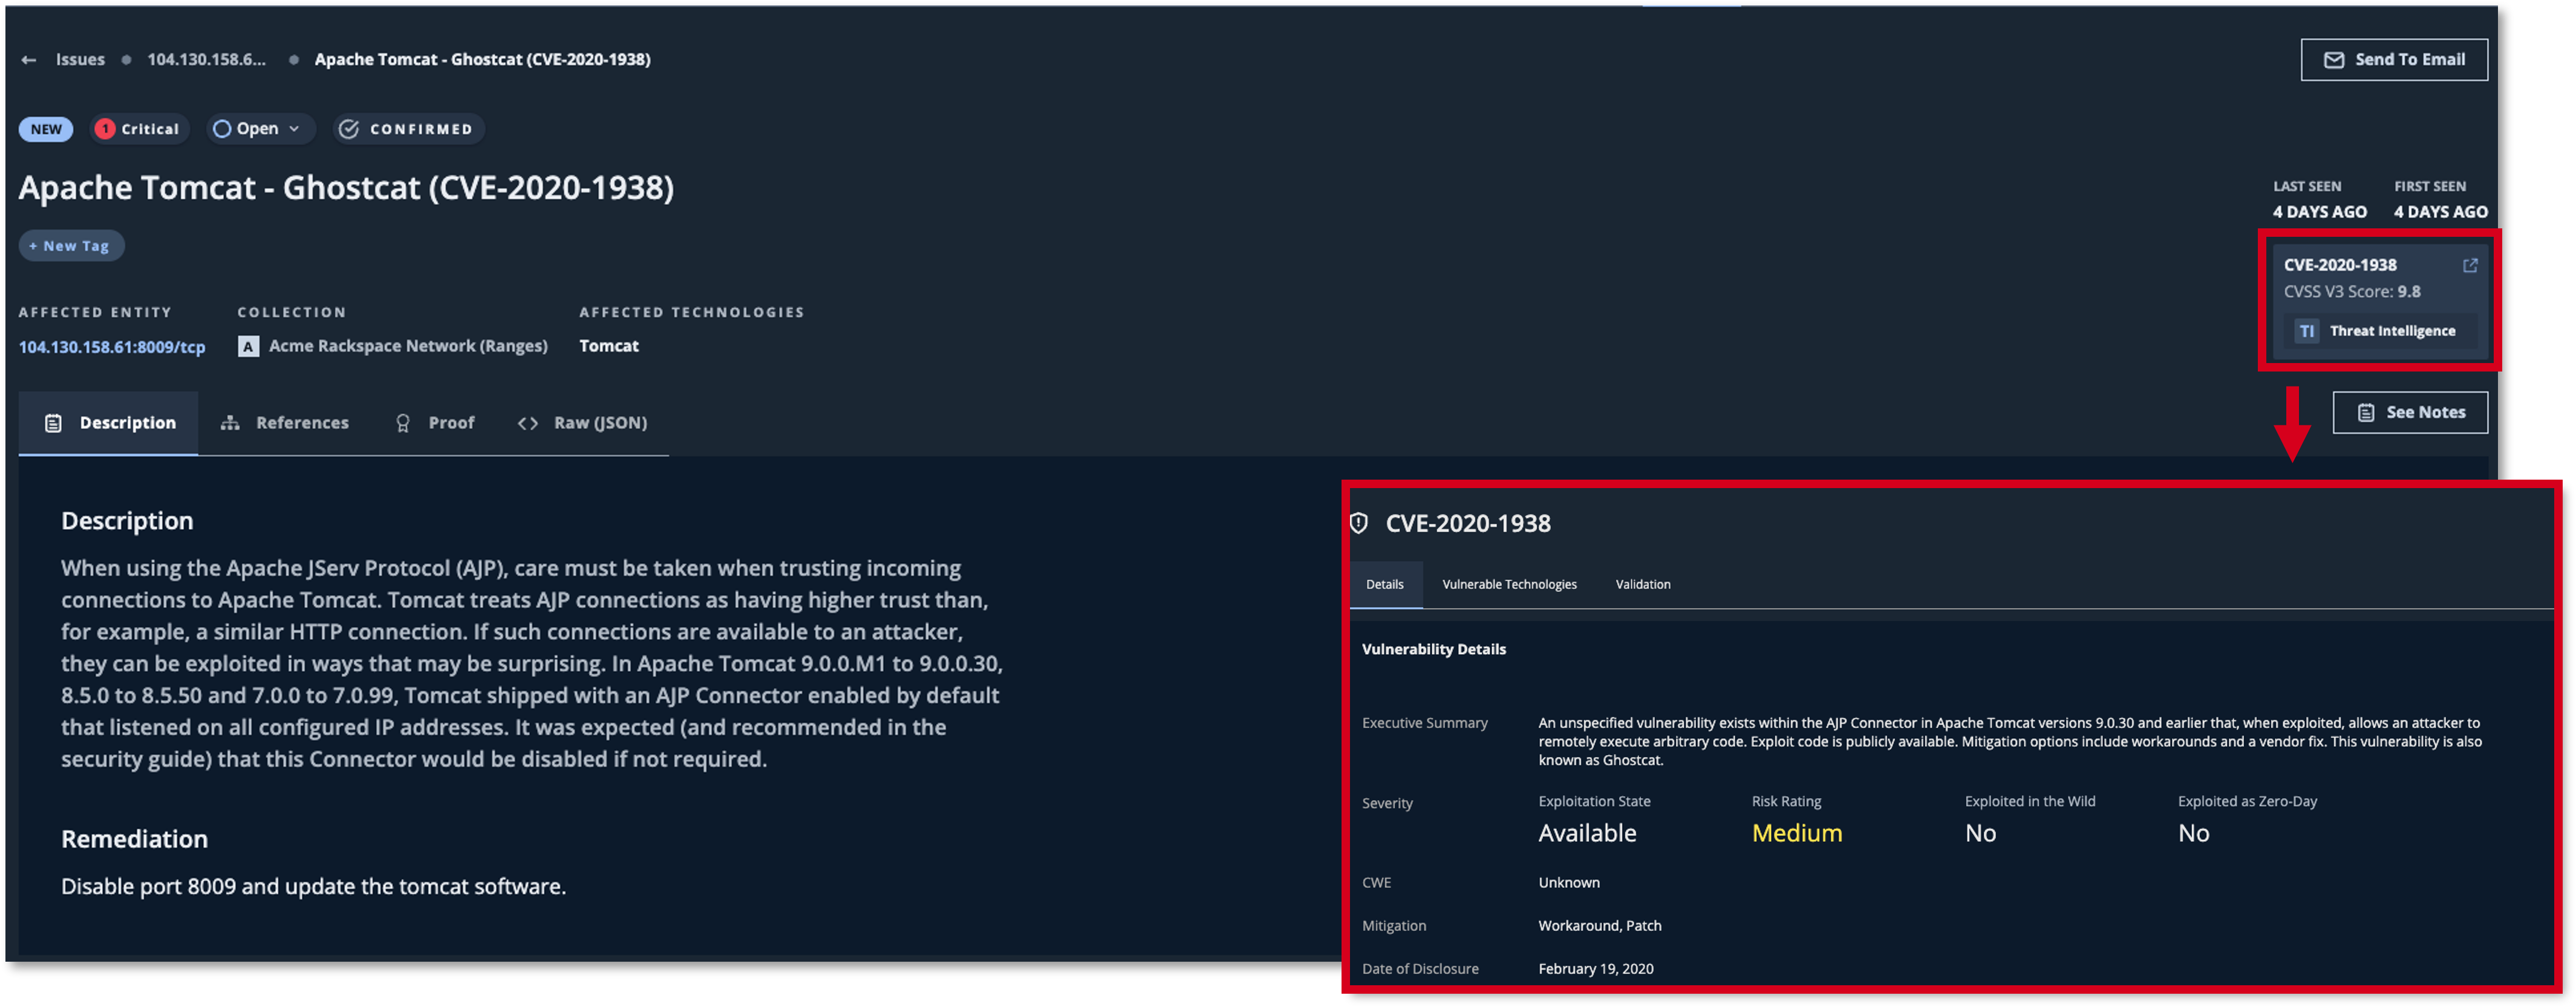This screenshot has width=2576, height=1007.
Task: Add a tag with + New Tag
Action: (71, 246)
